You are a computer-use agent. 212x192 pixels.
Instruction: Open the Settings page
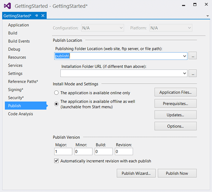[x=15, y=73]
